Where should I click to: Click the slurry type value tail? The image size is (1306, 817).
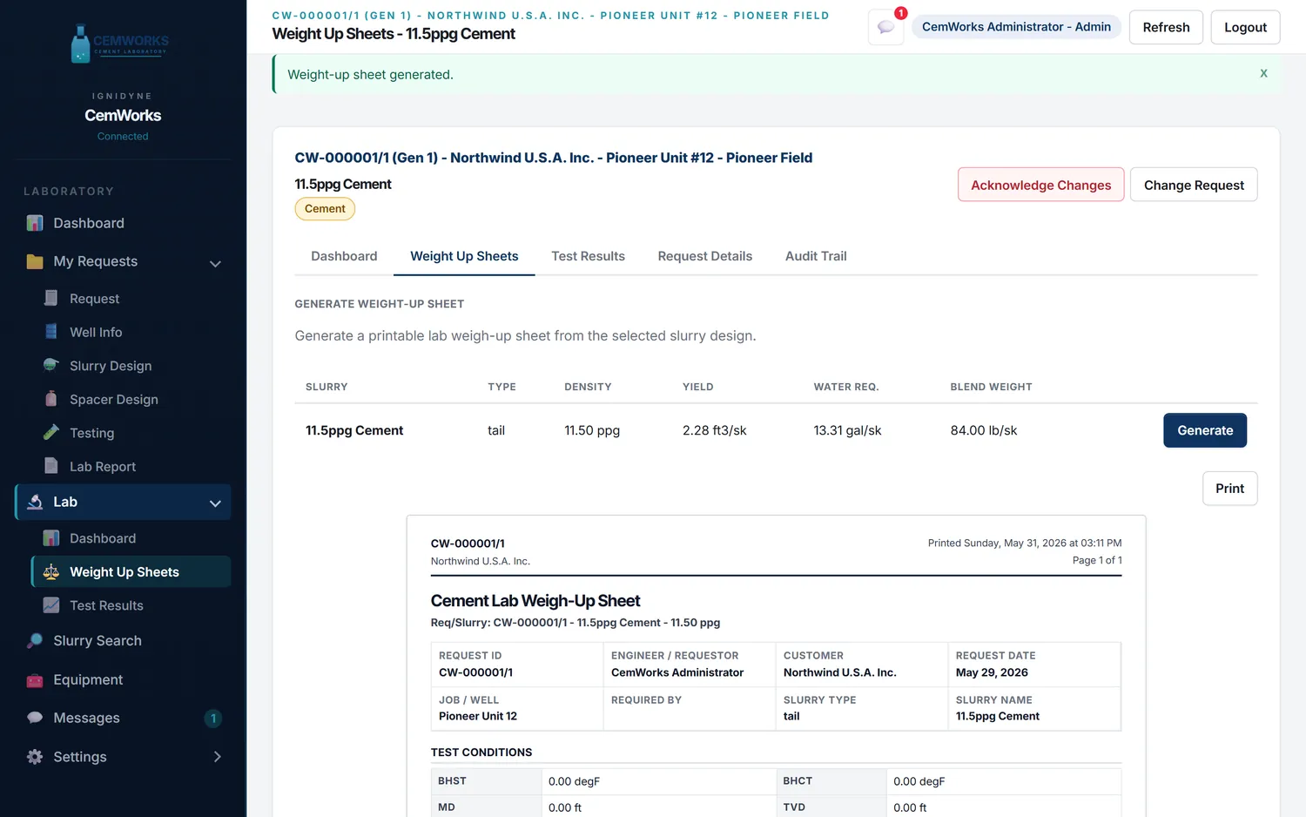coord(791,716)
